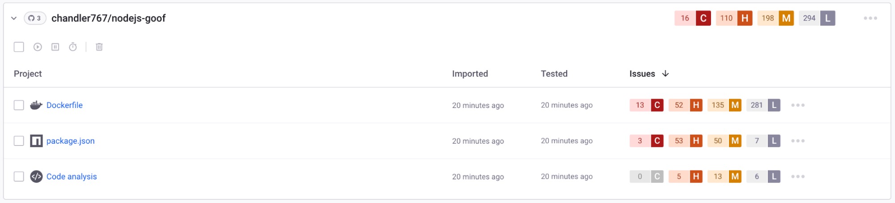Open the package.json project link
This screenshot has height=203, width=895.
tap(70, 141)
